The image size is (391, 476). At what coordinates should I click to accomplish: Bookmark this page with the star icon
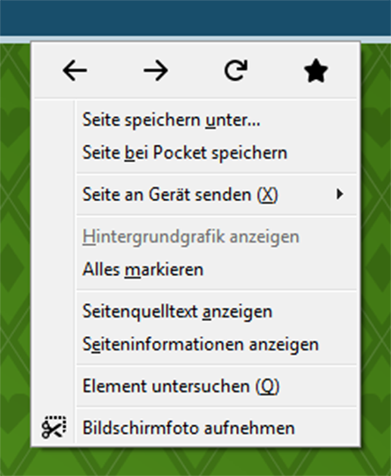[316, 70]
